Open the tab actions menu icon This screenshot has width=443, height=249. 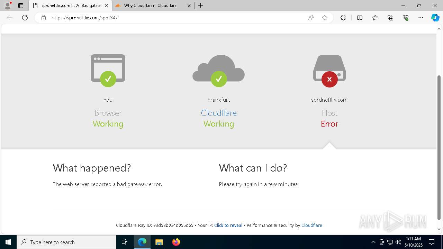tap(21, 6)
